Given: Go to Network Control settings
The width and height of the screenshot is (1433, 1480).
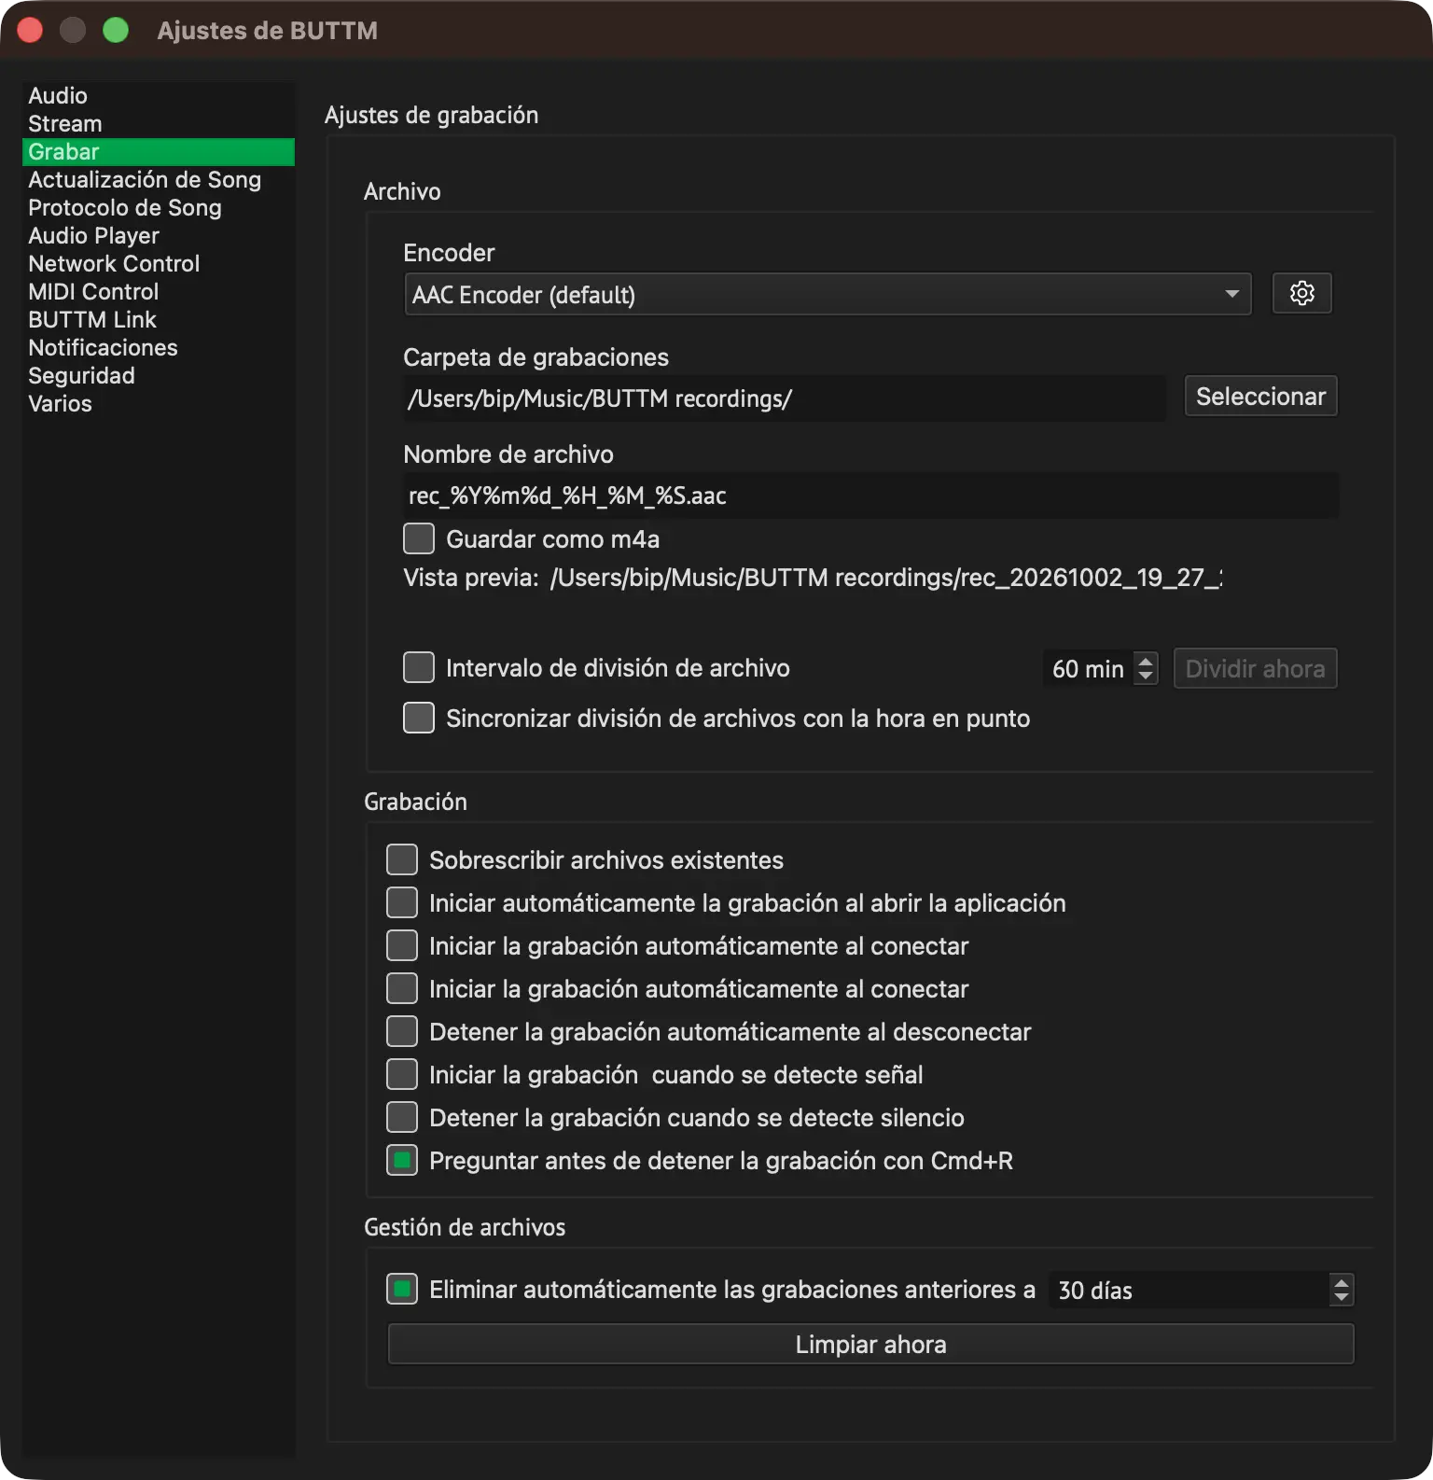Looking at the screenshot, I should pyautogui.click(x=159, y=264).
